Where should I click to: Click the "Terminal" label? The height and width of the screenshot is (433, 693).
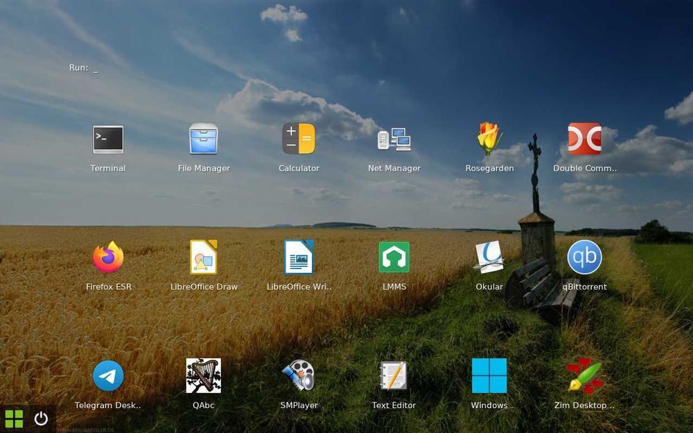[x=108, y=168]
